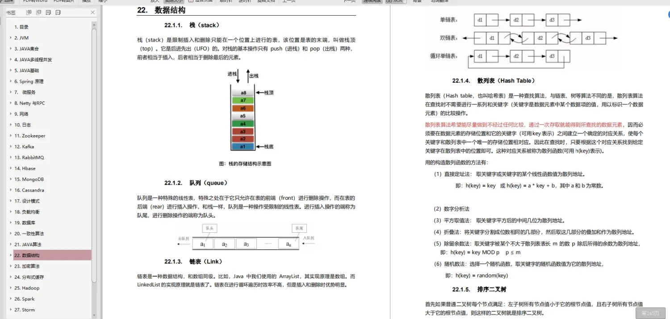
Task: Close the 书签 bookmark panel
Action: click(92, 13)
